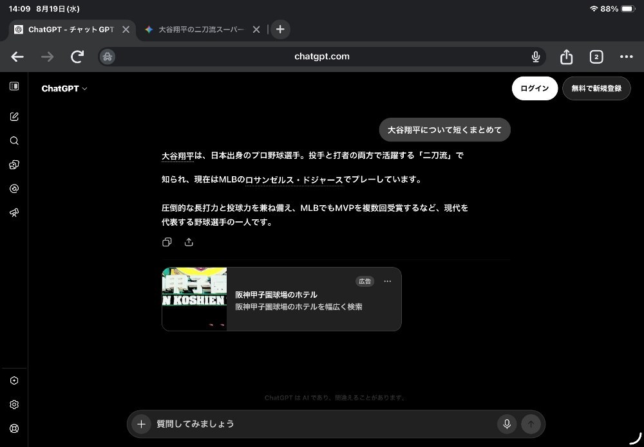The height and width of the screenshot is (447, 644).
Task: Click the 14:09 clock in status bar
Action: point(19,8)
